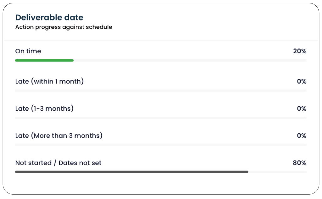Viewport: 322px width, 199px height.
Task: Select the 20% value for On time
Action: tap(300, 51)
